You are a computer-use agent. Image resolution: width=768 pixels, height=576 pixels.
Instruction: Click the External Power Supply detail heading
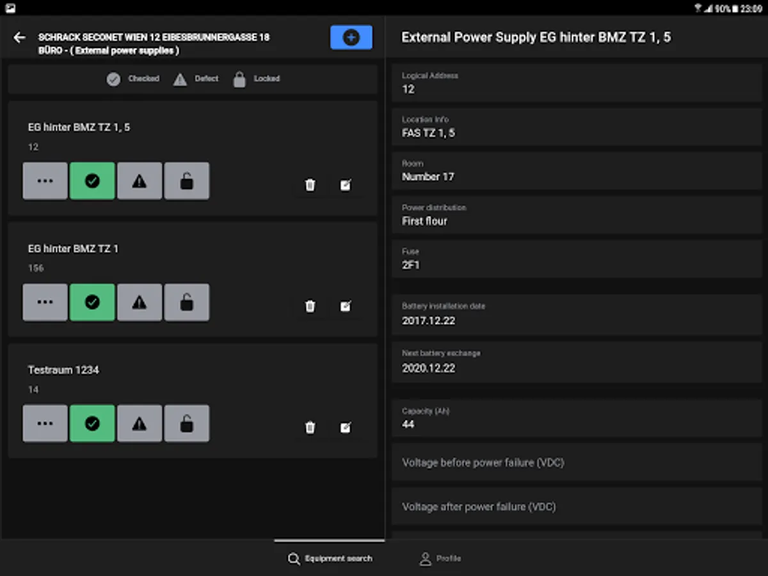pyautogui.click(x=536, y=37)
